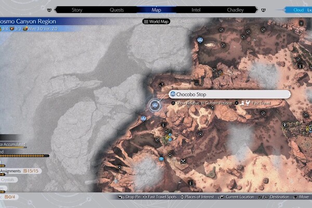This screenshot has width=312, height=208.
Task: Select the crossed swords combat marker
Action: point(183,161)
